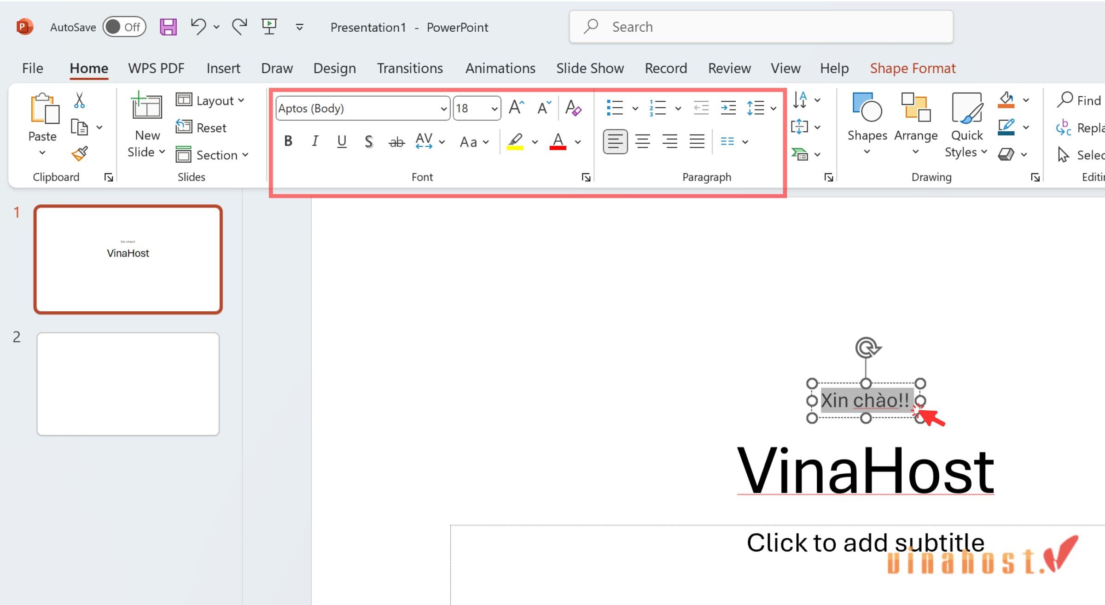Open Customize Quick Access Toolbar menu
Viewport: 1105px width, 605px height.
click(x=299, y=27)
